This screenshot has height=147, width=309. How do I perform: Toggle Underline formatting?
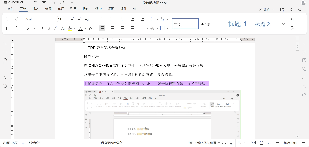pyautogui.click(x=42, y=28)
